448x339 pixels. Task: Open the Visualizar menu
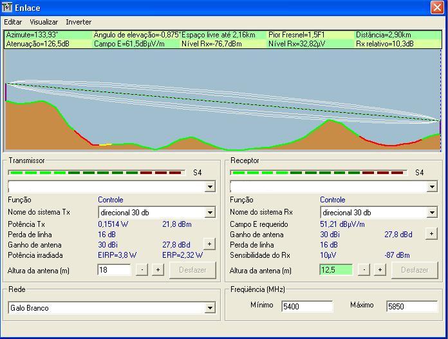(44, 22)
